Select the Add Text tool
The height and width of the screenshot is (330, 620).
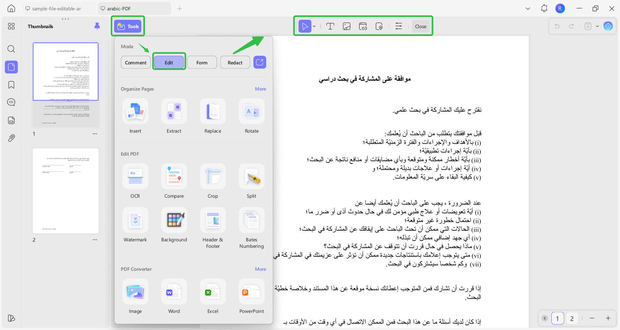pyautogui.click(x=330, y=26)
